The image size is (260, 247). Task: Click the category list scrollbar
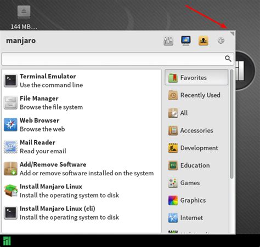click(231, 124)
